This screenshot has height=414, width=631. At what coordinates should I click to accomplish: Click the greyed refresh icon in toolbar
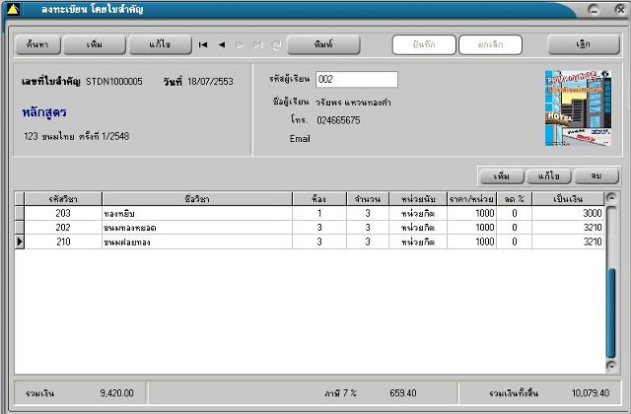(x=276, y=44)
